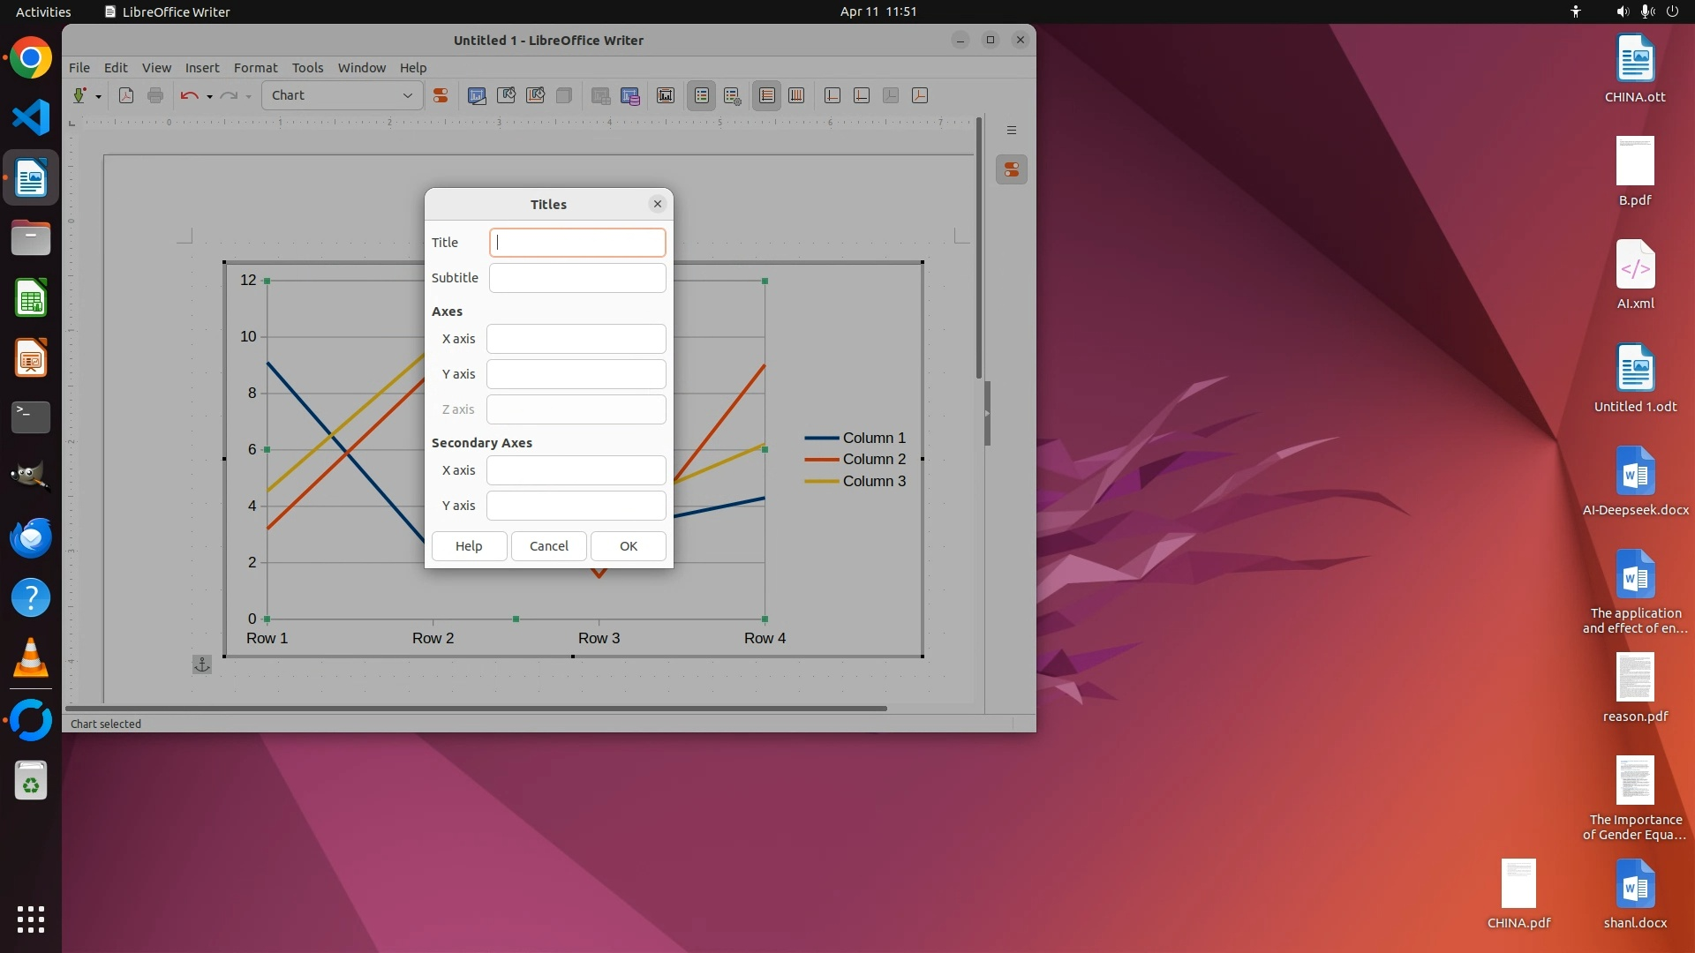Expand the Save button dropdown arrow
This screenshot has width=1695, height=953.
98,96
